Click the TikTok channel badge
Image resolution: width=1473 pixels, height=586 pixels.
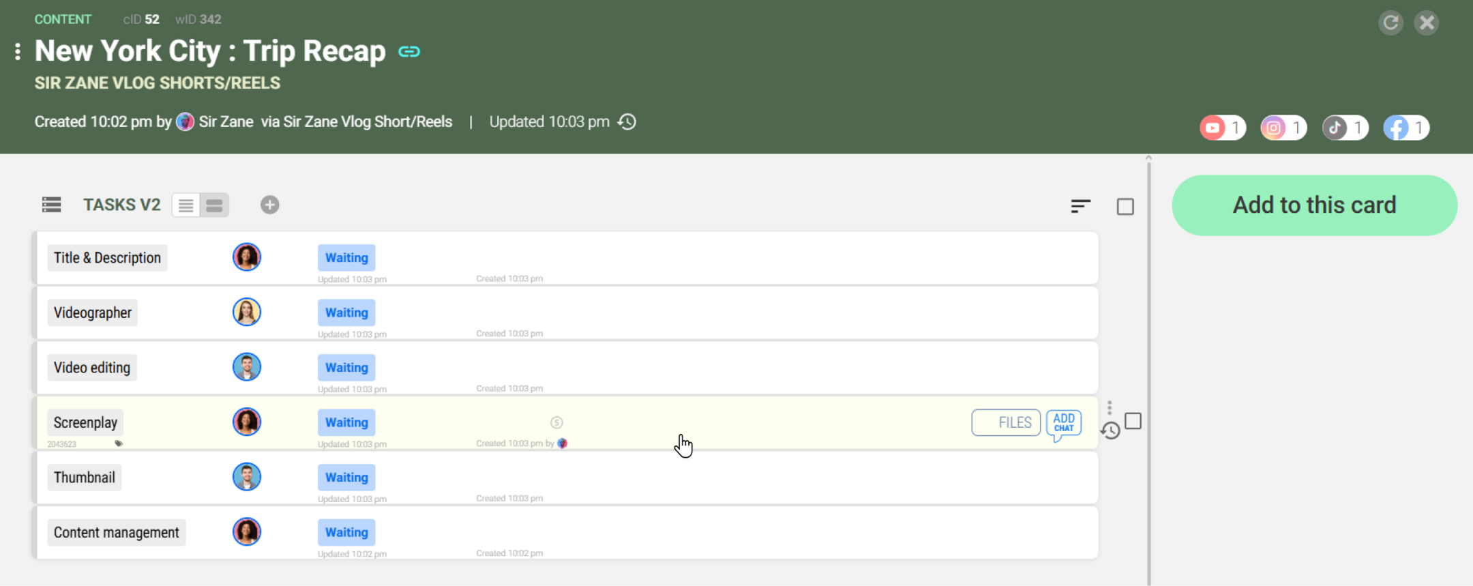(x=1344, y=128)
